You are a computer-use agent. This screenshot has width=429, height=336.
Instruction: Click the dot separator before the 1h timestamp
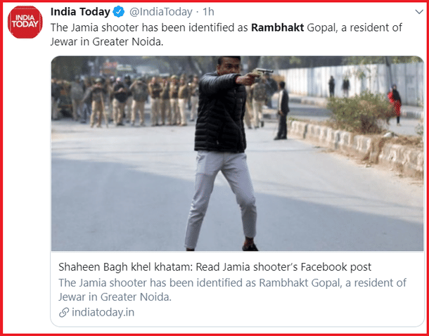197,13
